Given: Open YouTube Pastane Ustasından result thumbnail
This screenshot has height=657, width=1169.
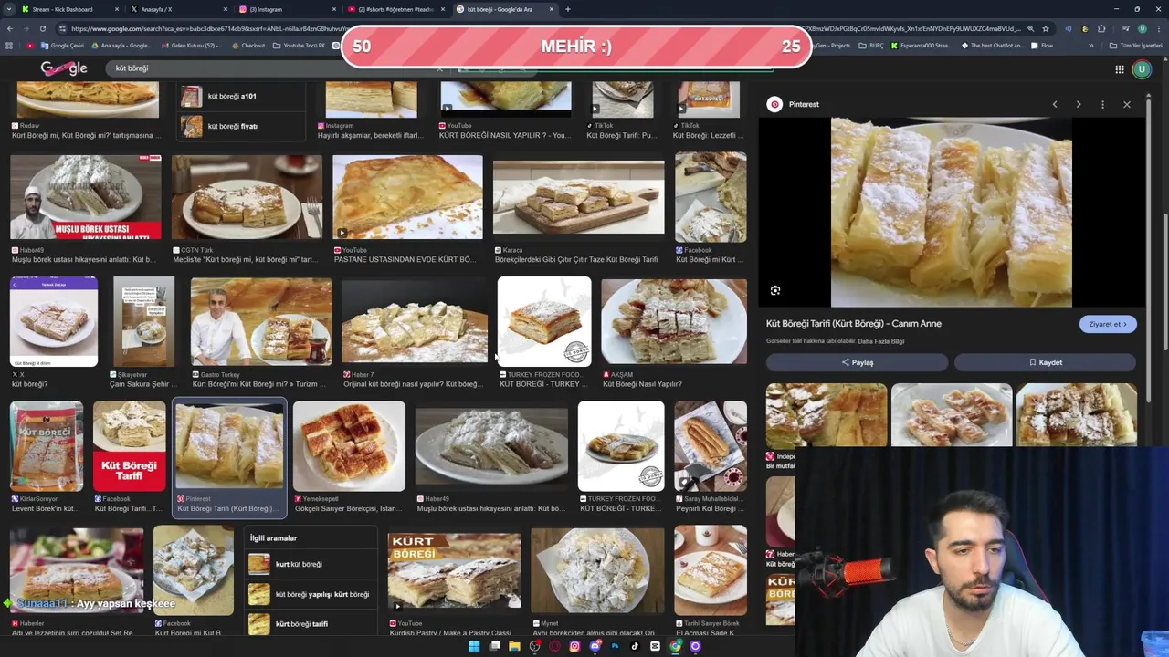Looking at the screenshot, I should click(407, 197).
